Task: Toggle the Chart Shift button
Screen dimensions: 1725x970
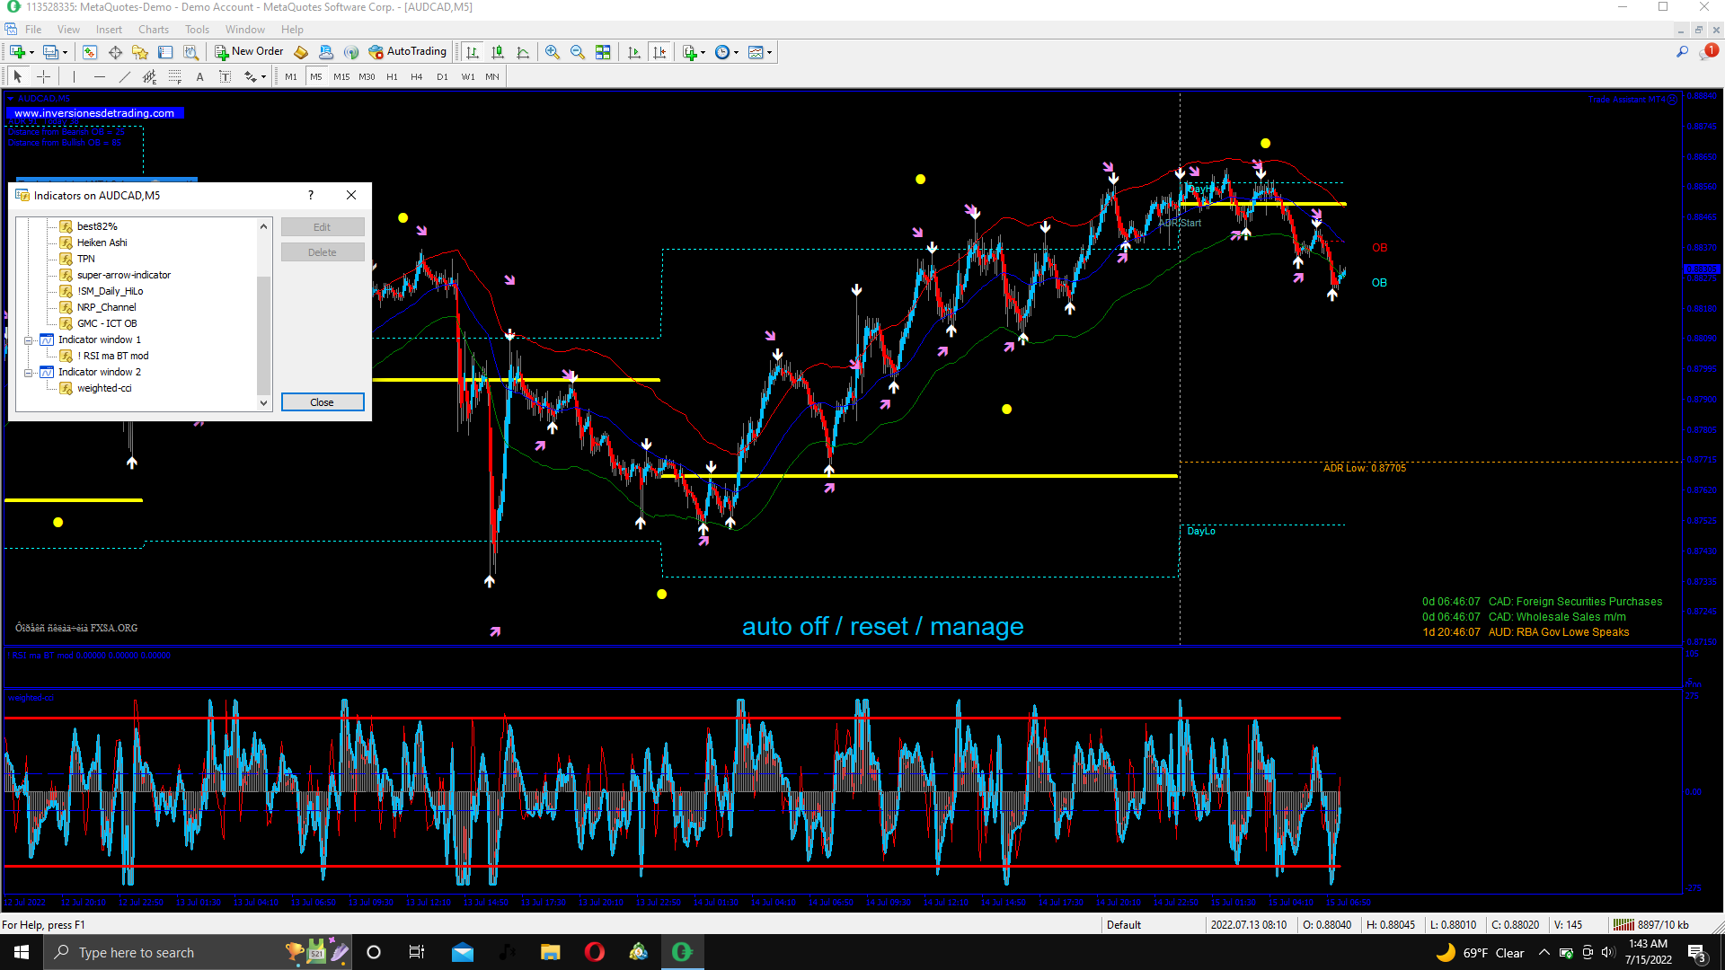Action: (x=659, y=52)
